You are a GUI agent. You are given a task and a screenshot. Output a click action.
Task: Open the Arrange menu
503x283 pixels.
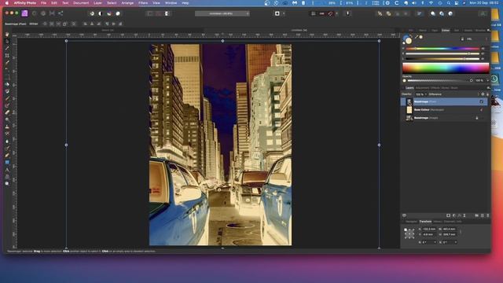coord(127,3)
